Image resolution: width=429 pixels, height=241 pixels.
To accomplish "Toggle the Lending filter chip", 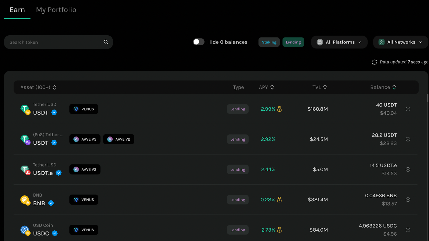I will pos(293,42).
